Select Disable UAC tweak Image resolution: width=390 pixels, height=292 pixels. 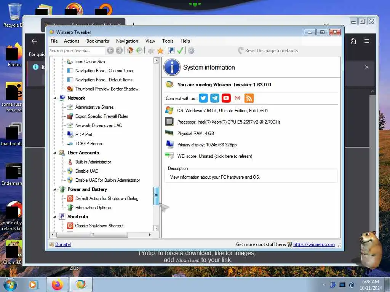click(x=87, y=171)
